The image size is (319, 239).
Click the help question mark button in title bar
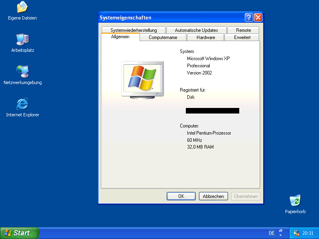click(249, 18)
